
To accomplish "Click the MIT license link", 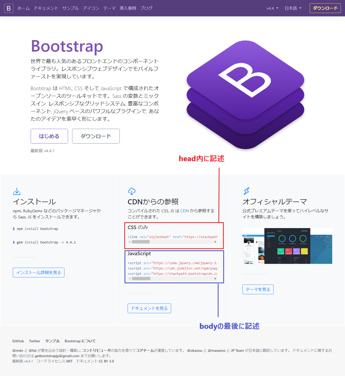I will [x=69, y=361].
